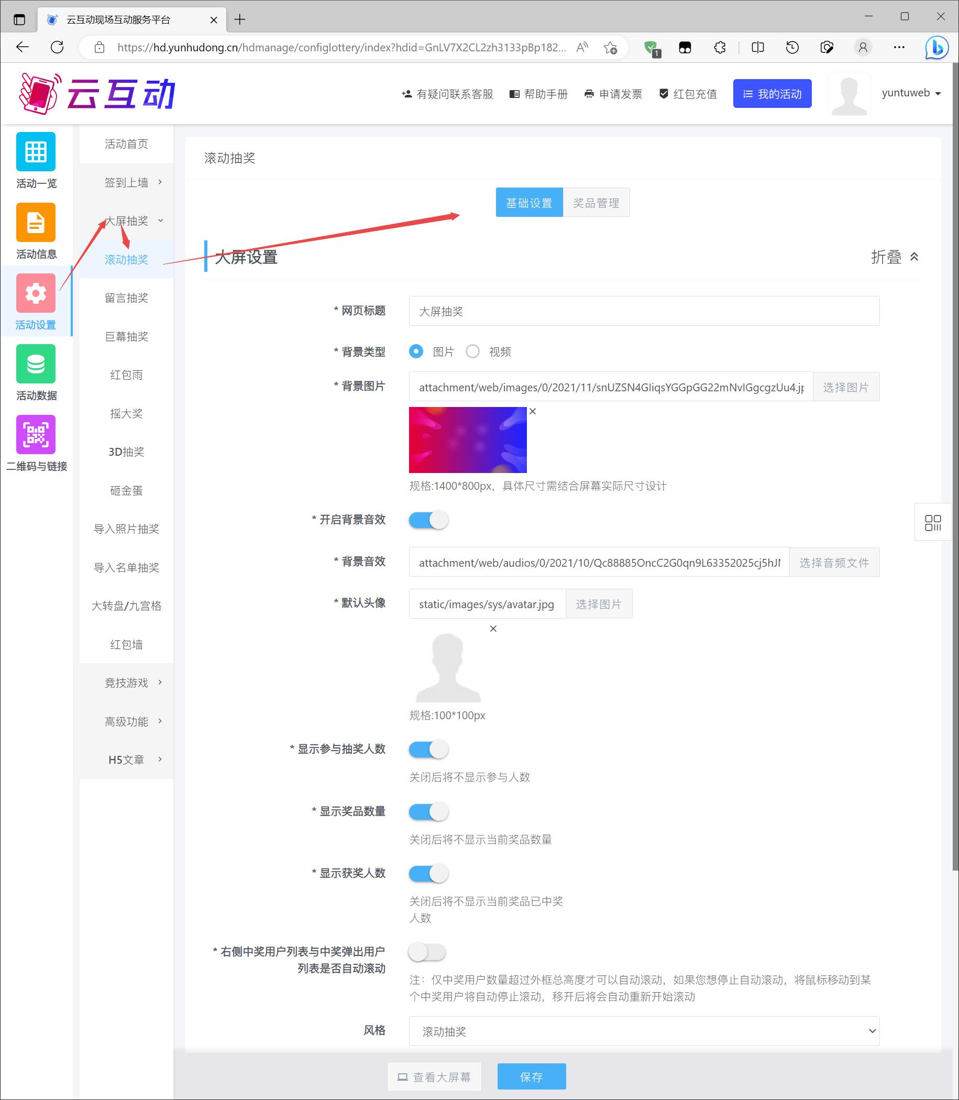Image resolution: width=959 pixels, height=1100 pixels.
Task: Switch to the 奖品管理 tab
Action: (x=596, y=203)
